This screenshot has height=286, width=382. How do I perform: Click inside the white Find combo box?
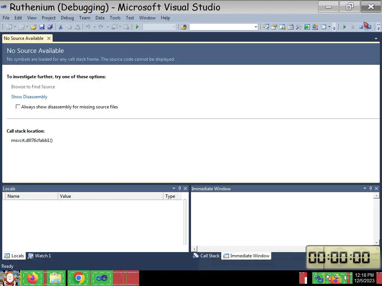point(221,27)
